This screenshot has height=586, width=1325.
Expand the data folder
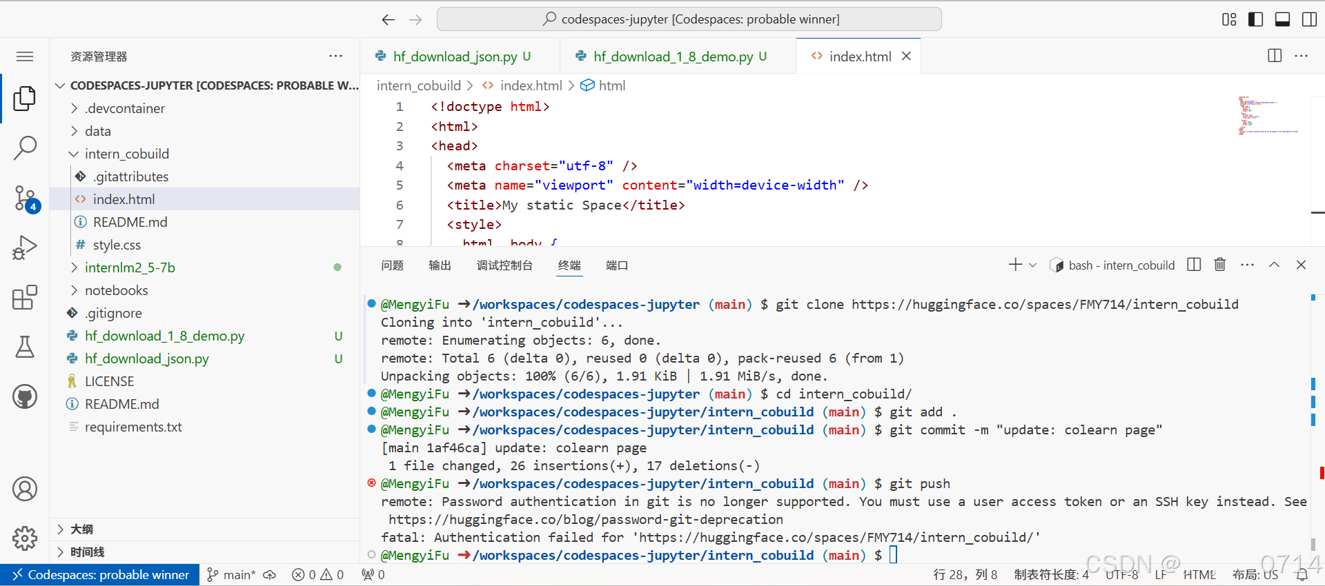pyautogui.click(x=205, y=131)
